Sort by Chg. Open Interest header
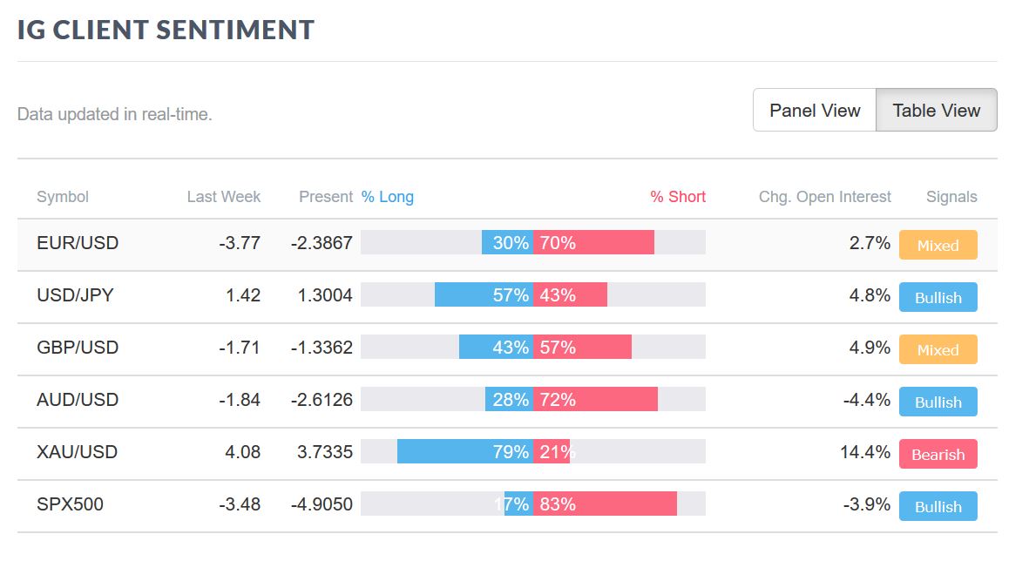1029x561 pixels. [824, 197]
